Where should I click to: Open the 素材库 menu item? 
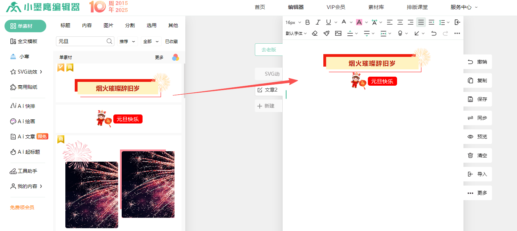[376, 7]
